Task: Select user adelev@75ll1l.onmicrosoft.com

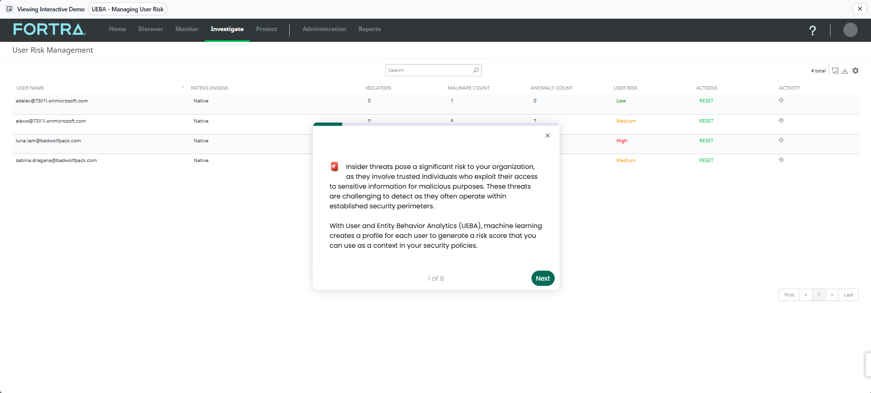Action: pos(52,101)
